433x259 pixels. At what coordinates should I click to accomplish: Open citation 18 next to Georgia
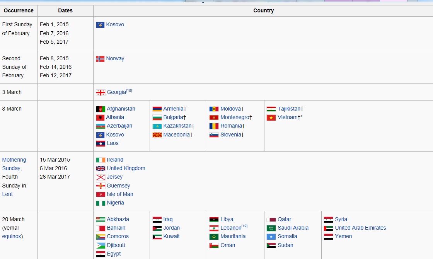pos(129,90)
